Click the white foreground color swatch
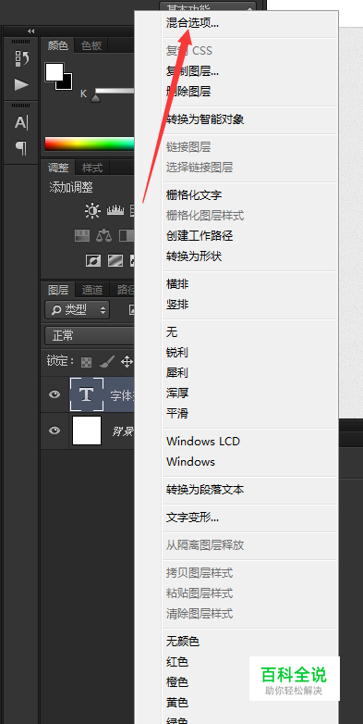The image size is (363, 724). [54, 71]
